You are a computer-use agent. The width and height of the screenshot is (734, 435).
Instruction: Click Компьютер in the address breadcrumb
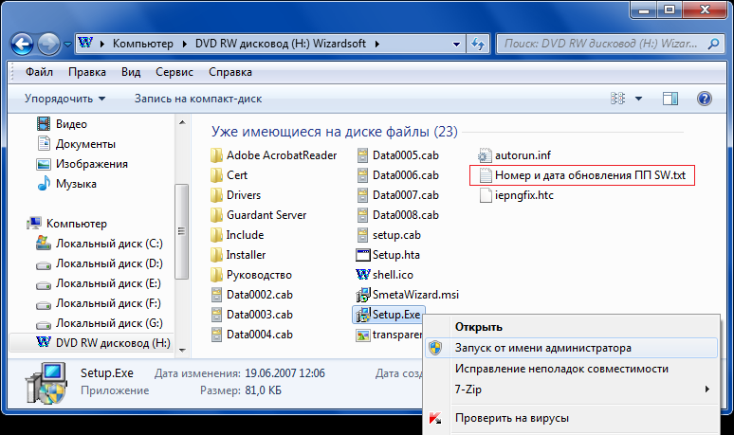143,44
